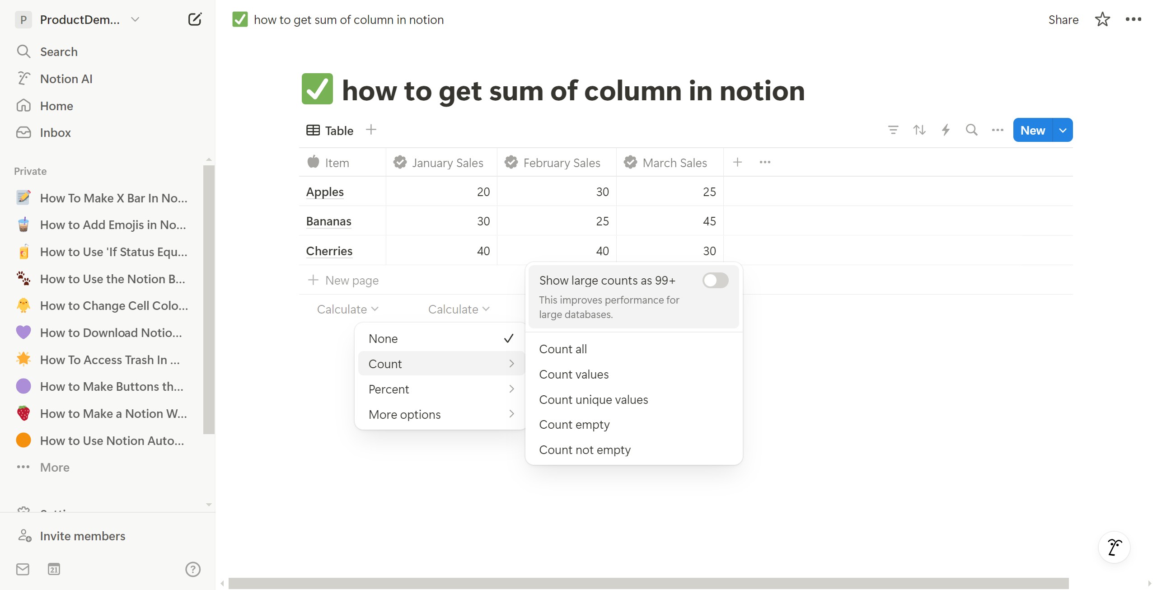The height and width of the screenshot is (590, 1157).
Task: Open the dropdown arrow beside New button
Action: pos(1063,130)
